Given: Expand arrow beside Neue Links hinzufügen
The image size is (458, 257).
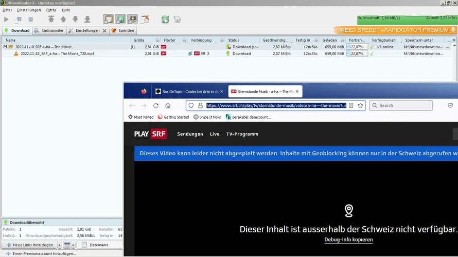Looking at the screenshot, I should [x=60, y=245].
